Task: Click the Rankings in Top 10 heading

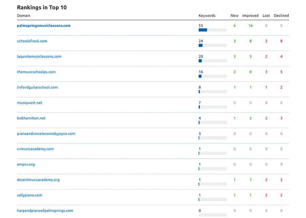Action: pos(42,7)
